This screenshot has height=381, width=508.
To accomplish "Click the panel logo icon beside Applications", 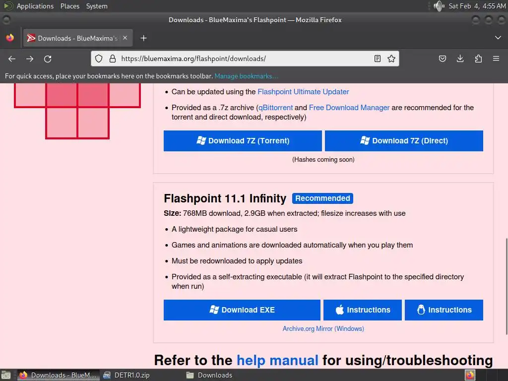I will tap(8, 6).
